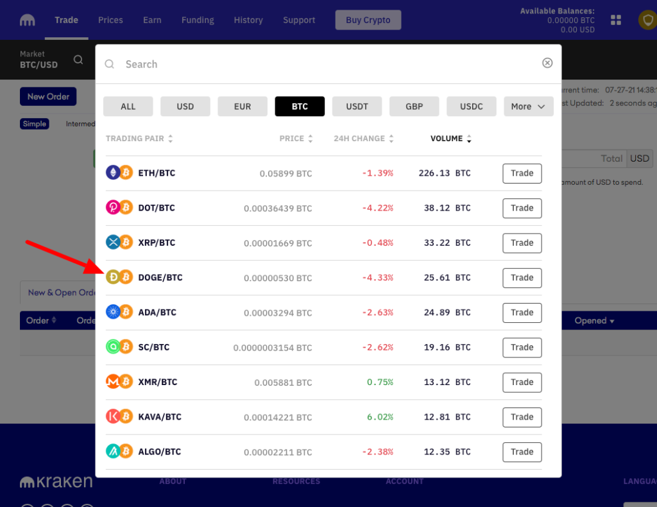This screenshot has width=657, height=507.
Task: Select the BTC quote filter
Action: [300, 107]
